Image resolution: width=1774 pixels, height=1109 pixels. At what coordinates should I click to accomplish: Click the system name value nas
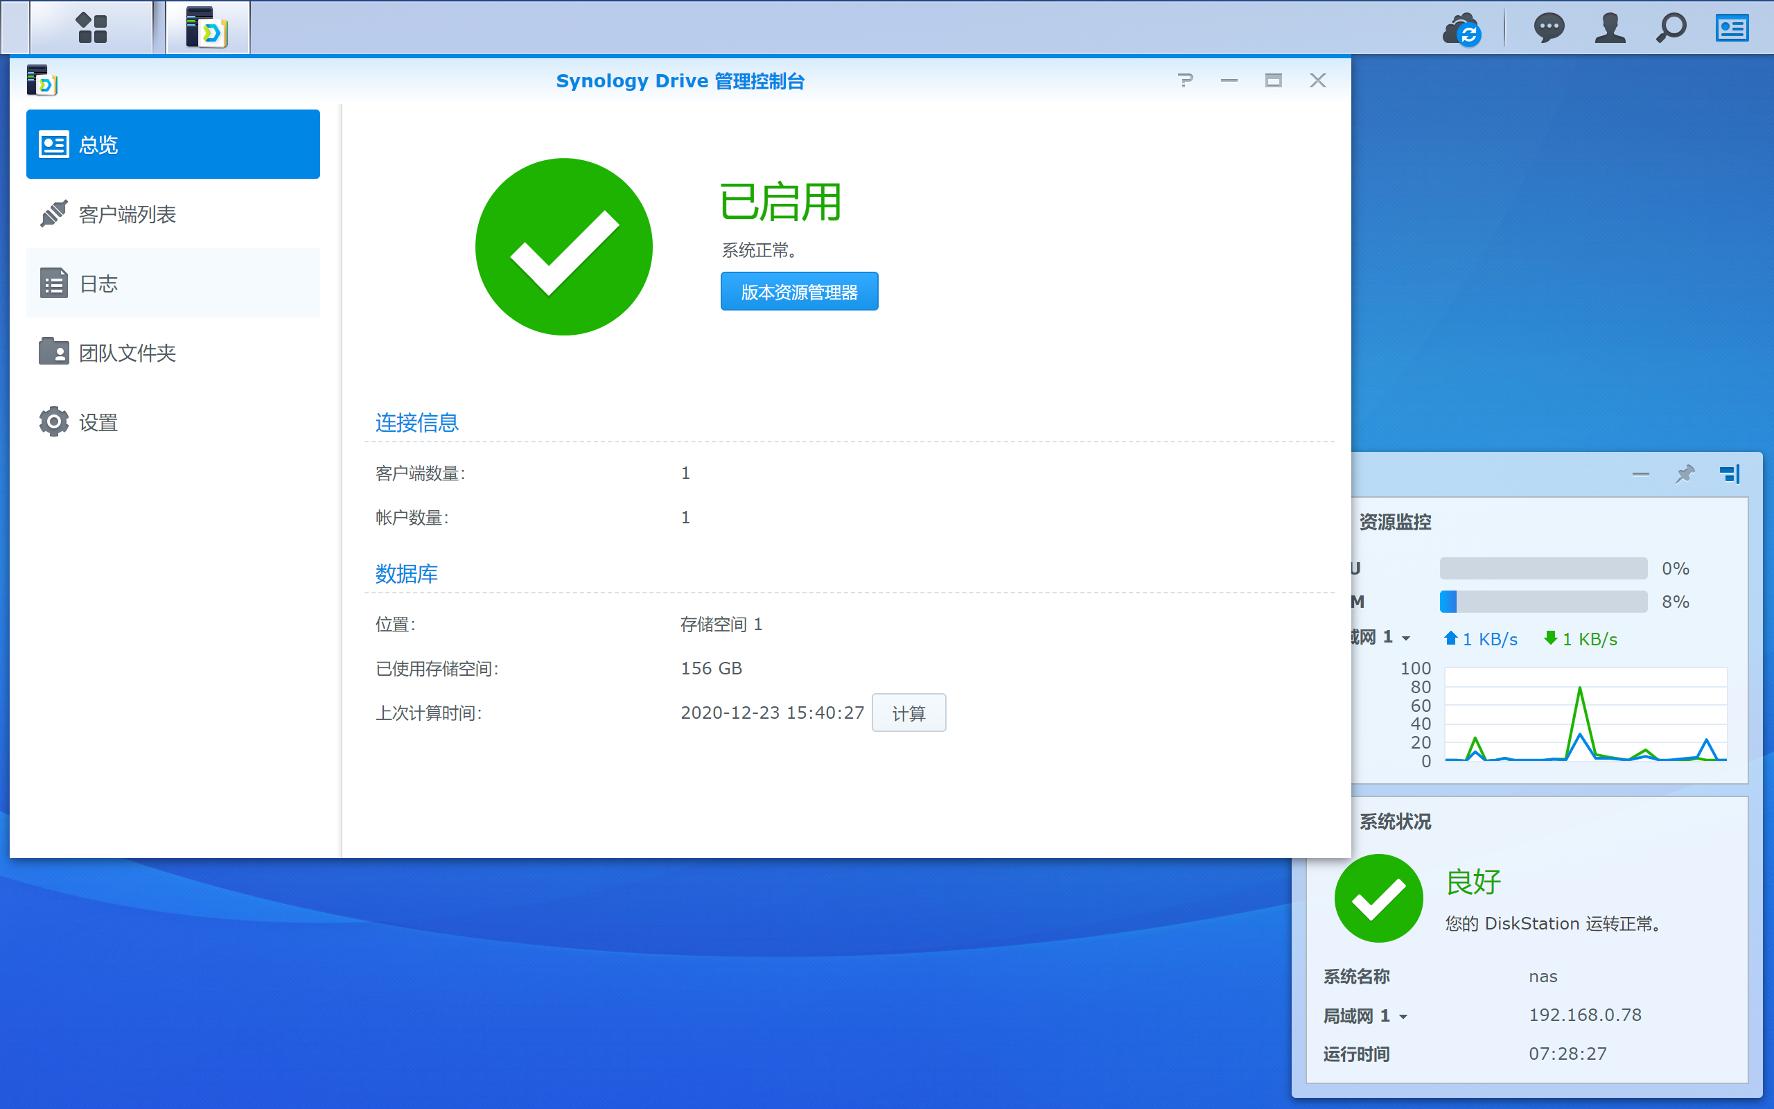tap(1543, 977)
